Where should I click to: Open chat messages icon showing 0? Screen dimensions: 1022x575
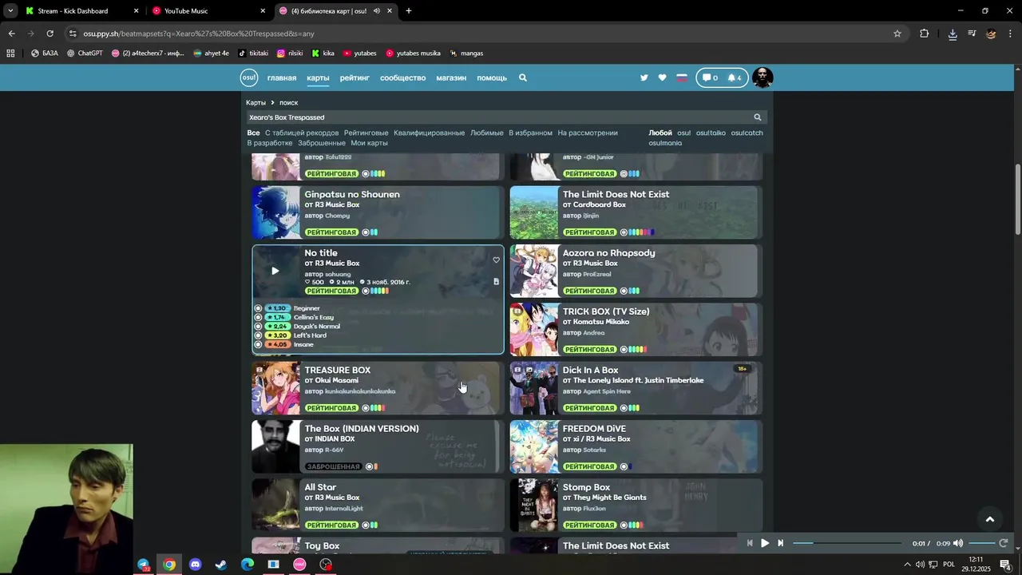710,77
